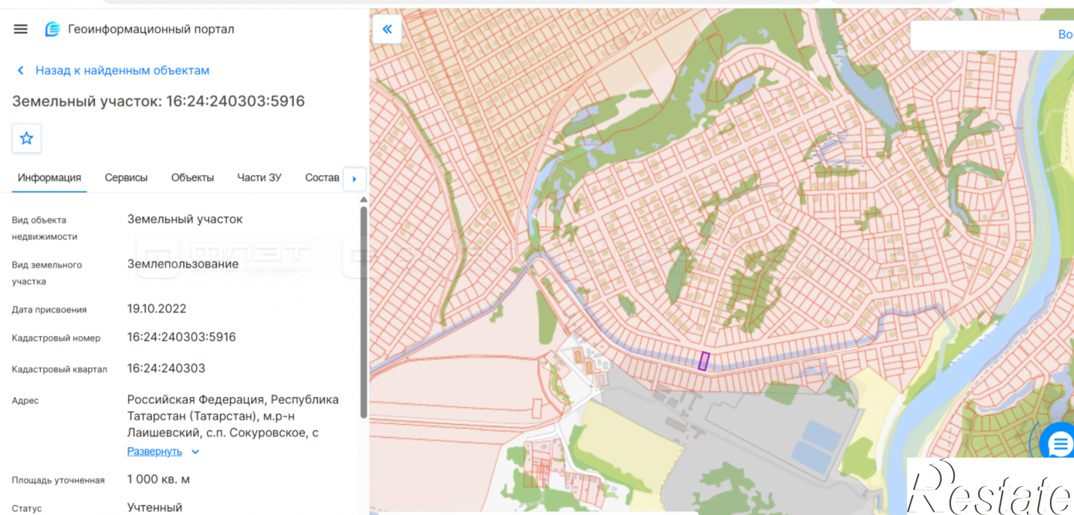Click date value 19.10.2022
Viewport: 1074px width, 515px height.
coord(157,309)
